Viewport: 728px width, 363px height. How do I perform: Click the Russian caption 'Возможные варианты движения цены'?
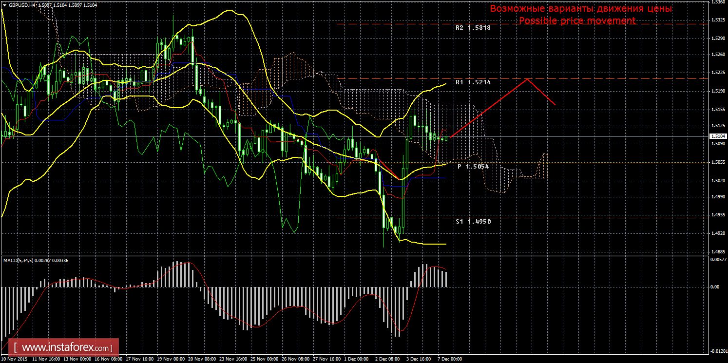click(x=581, y=9)
